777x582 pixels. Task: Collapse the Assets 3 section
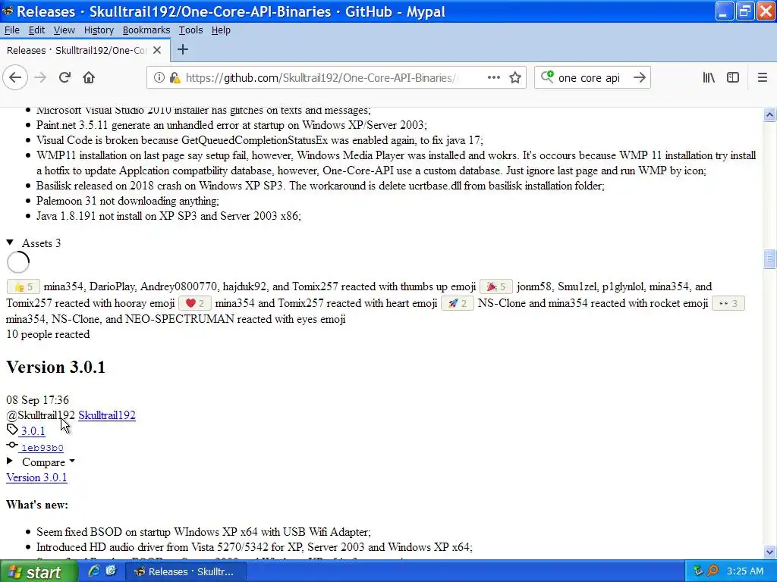pos(33,243)
